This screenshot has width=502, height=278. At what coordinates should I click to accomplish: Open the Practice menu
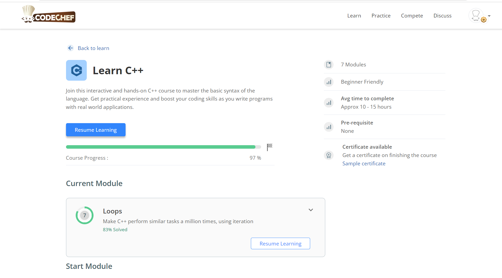tap(381, 16)
